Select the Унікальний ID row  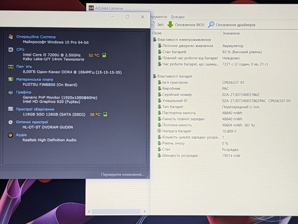coord(224,101)
